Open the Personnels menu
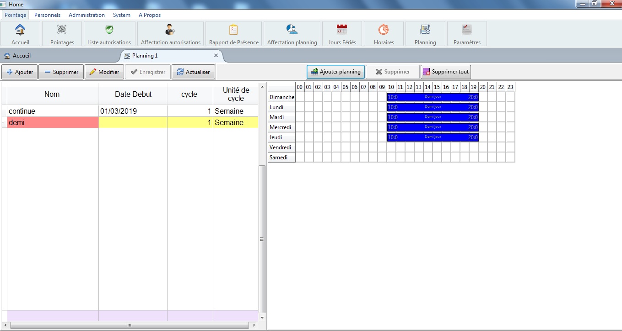 click(x=47, y=15)
